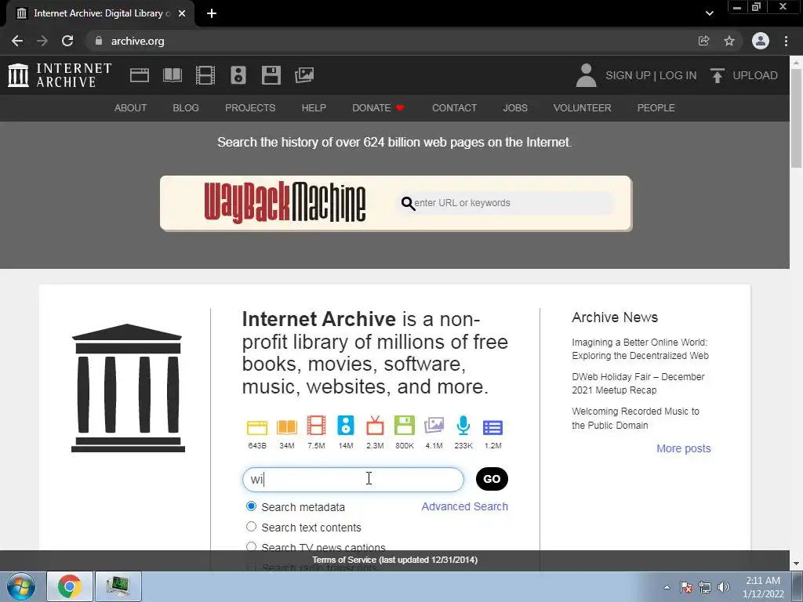Open the Video film icon in top nav
803x602 pixels.
[205, 75]
